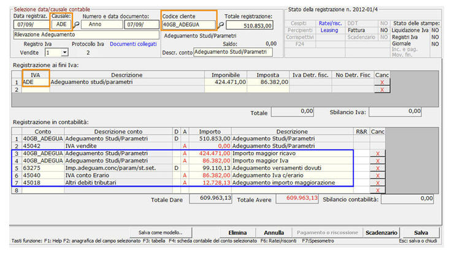
Task: Remove 'Importo maggior ricavo' row with X
Action: [377, 154]
